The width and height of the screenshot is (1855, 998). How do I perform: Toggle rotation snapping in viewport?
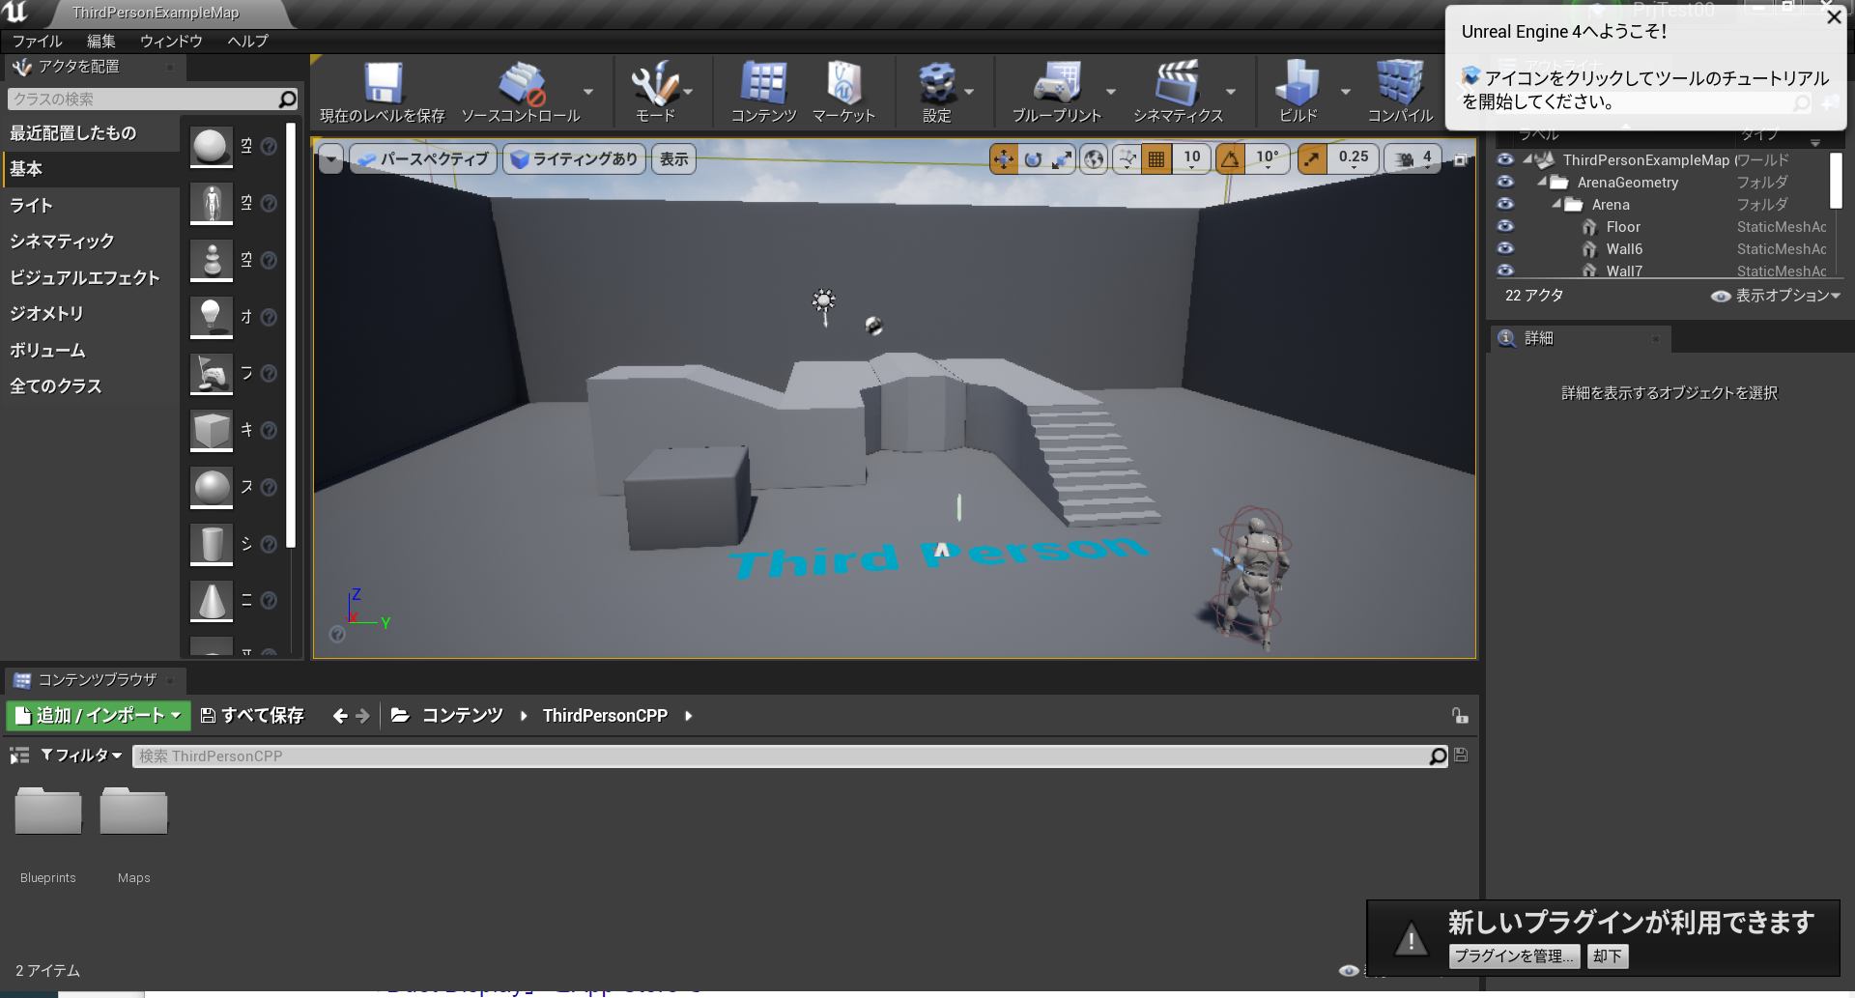pyautogui.click(x=1230, y=159)
